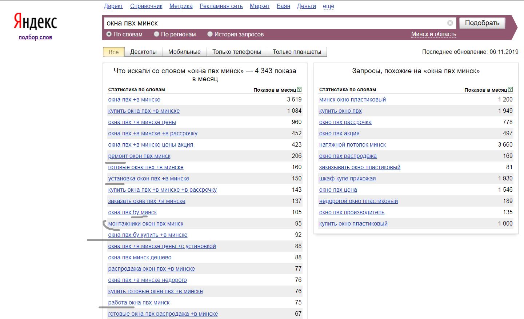
Task: Open the similar query окно пвх распродажа
Action: pyautogui.click(x=348, y=156)
